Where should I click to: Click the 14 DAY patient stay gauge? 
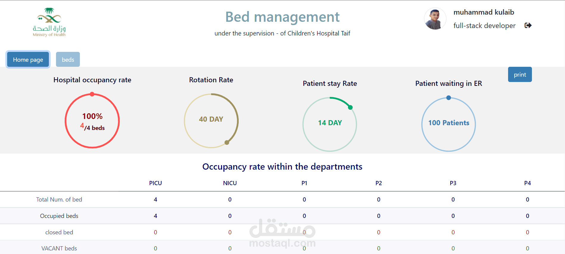click(330, 124)
